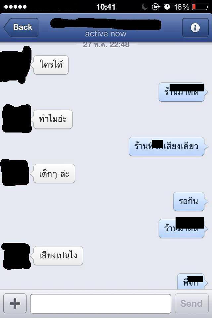
Task: Select the 'รอกิน' message bubble
Action: click(189, 201)
